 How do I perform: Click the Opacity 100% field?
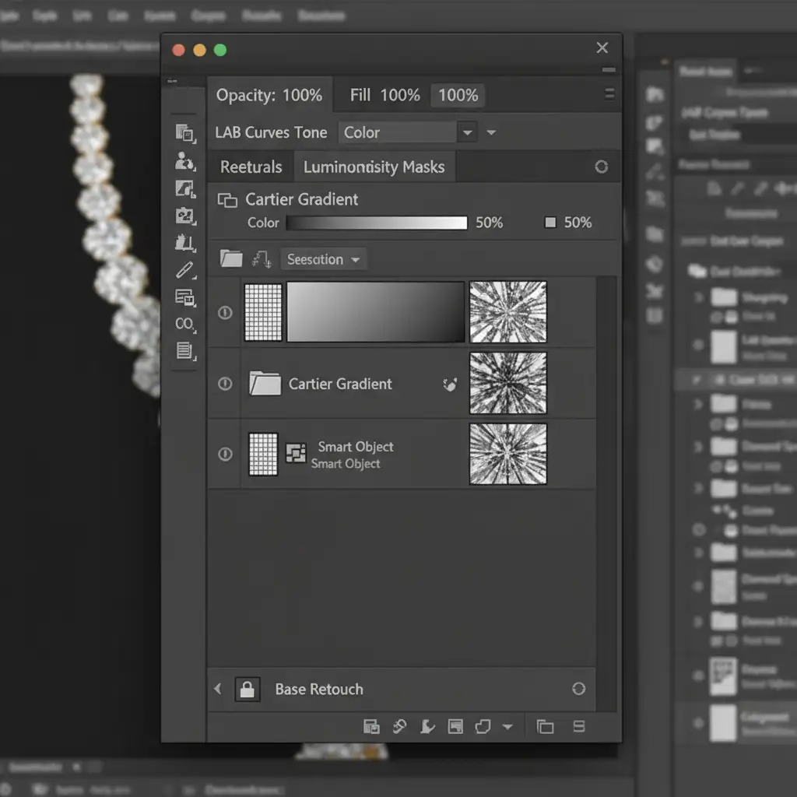click(x=269, y=96)
